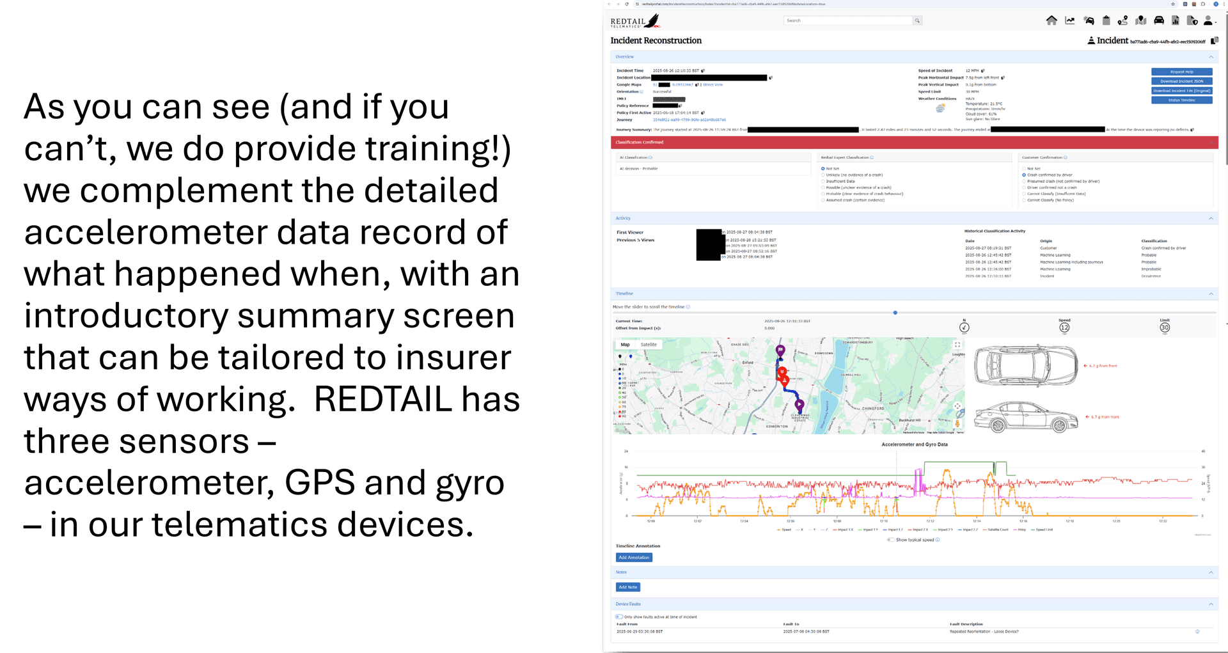Screen dimensions: 1228x653
Task: Switch map to Satellite view
Action: click(x=649, y=345)
